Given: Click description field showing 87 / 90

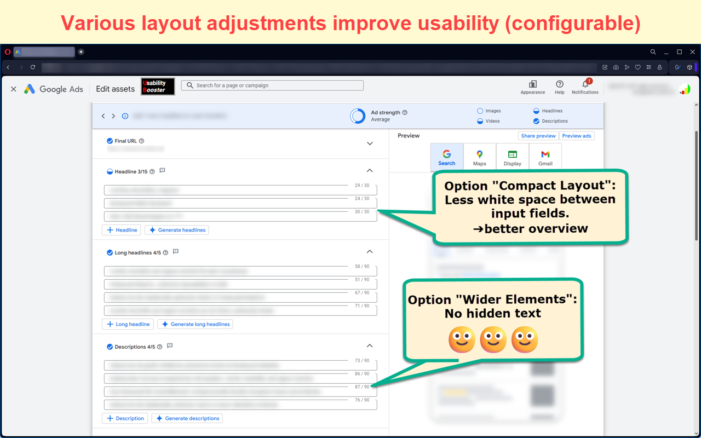Looking at the screenshot, I should [240, 391].
